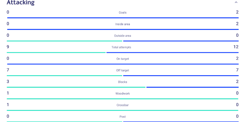Select the Blocks stat label

pyautogui.click(x=122, y=82)
